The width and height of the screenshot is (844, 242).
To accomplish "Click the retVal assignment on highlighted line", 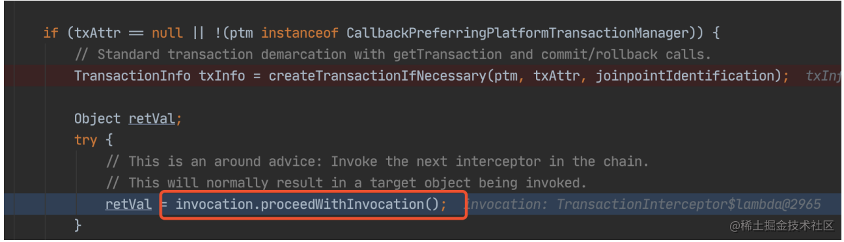I will coord(128,204).
